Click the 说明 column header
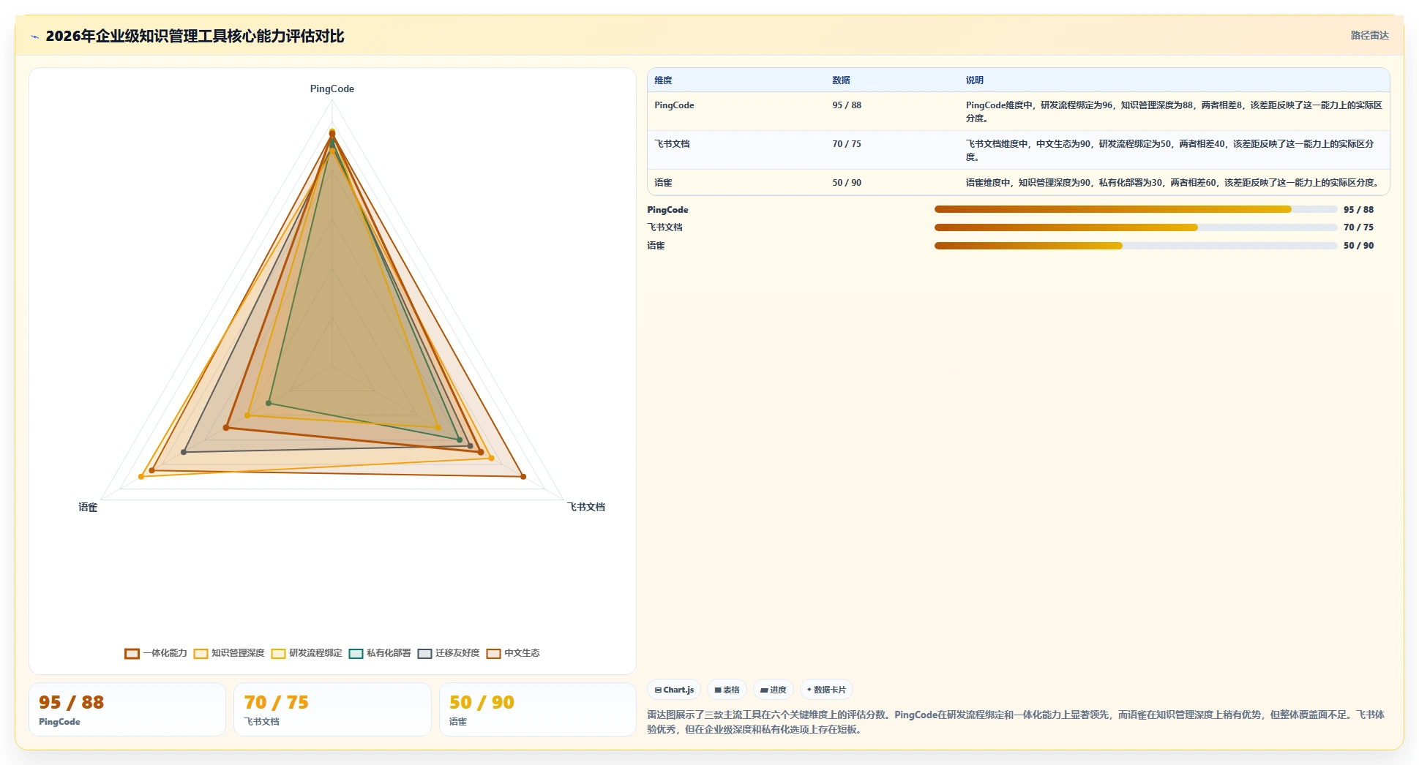This screenshot has width=1419, height=765. pyautogui.click(x=975, y=80)
